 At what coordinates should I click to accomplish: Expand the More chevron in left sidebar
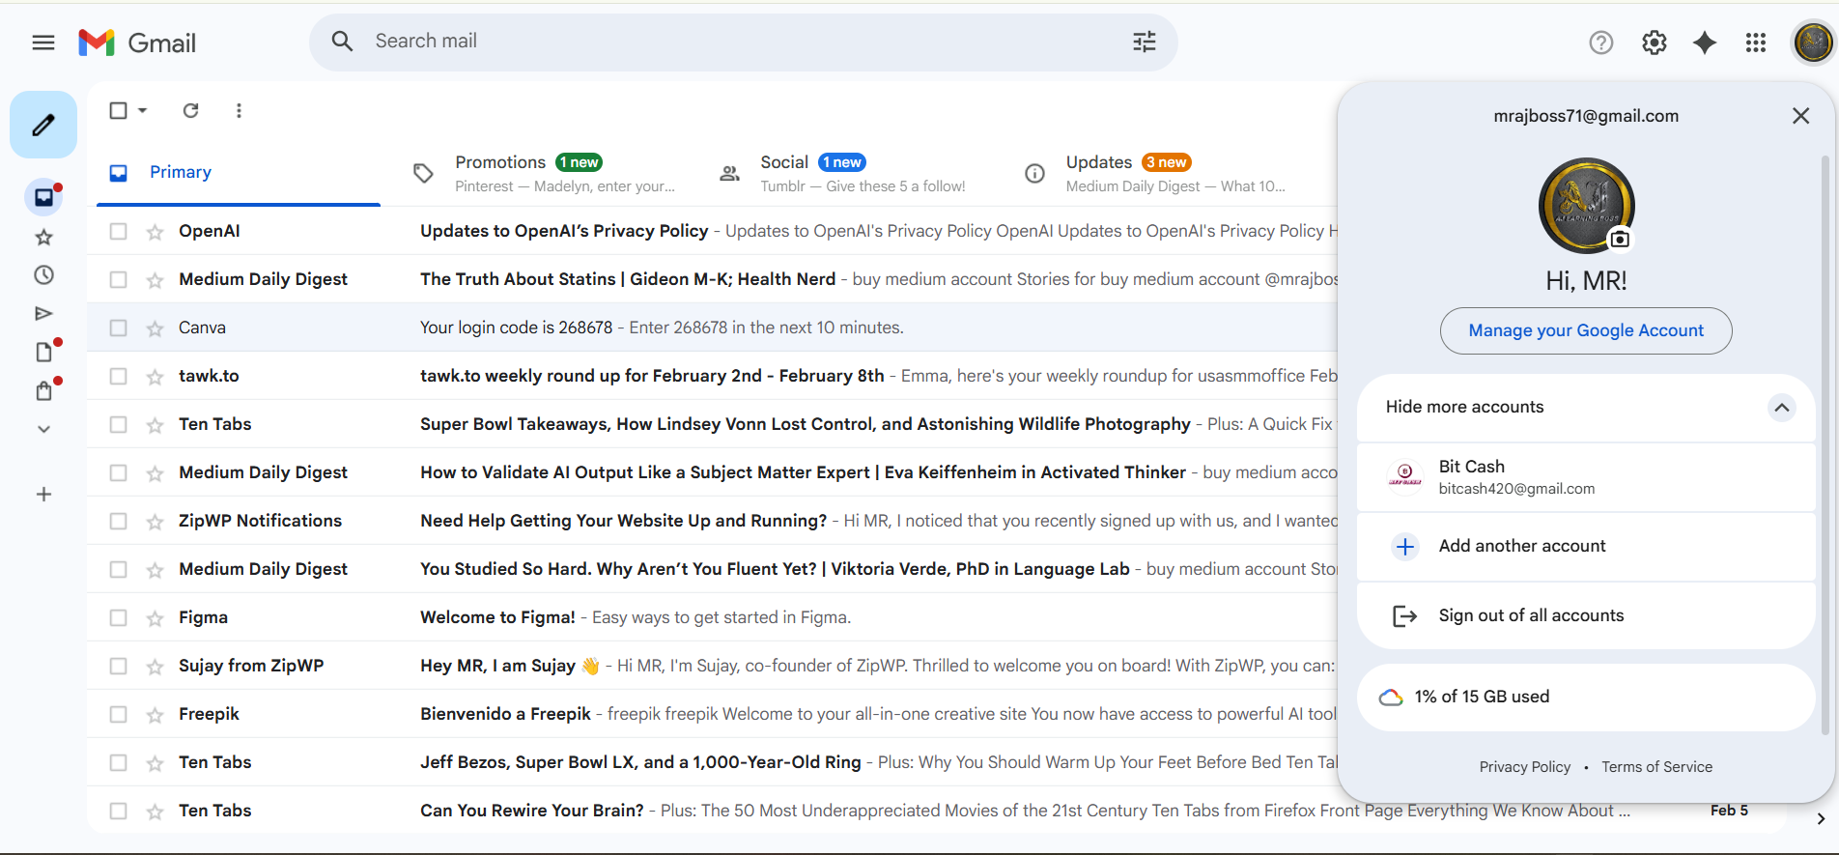click(x=43, y=429)
